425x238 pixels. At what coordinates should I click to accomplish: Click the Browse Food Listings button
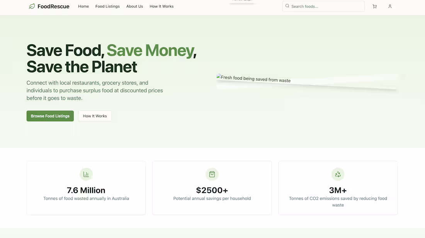[x=50, y=116]
